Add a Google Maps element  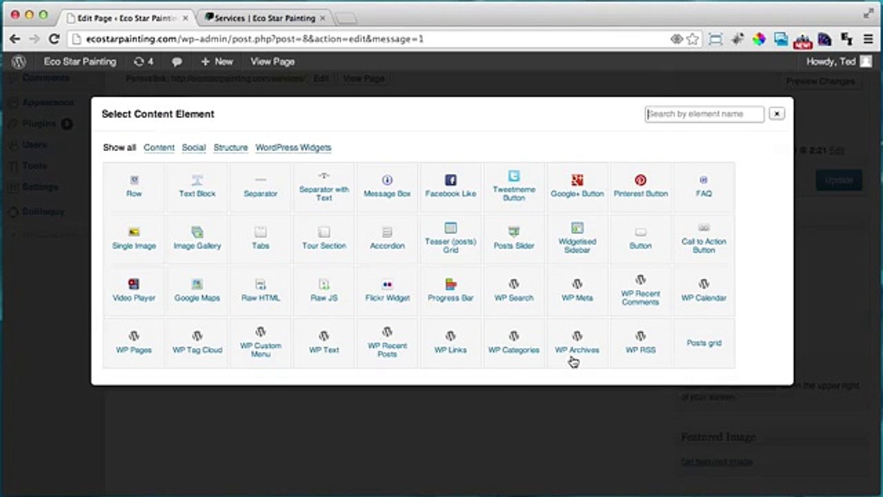(197, 291)
